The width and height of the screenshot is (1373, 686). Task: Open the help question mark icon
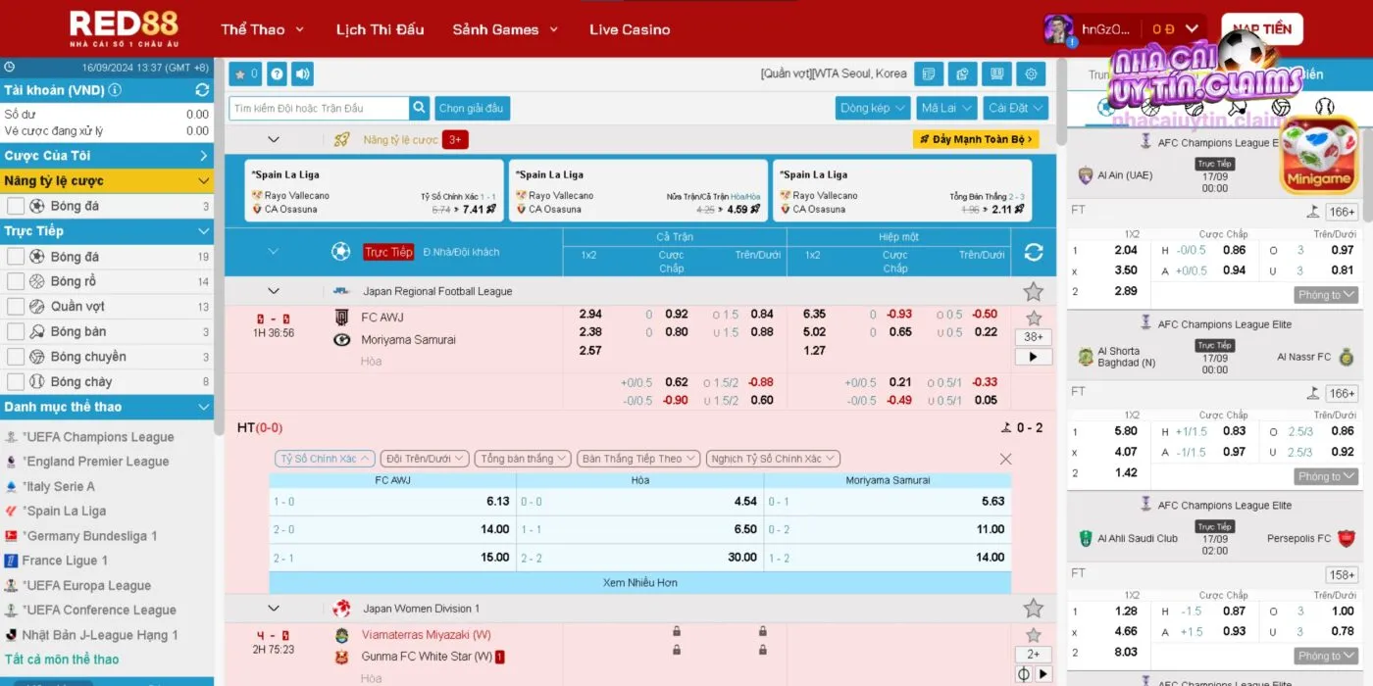277,73
